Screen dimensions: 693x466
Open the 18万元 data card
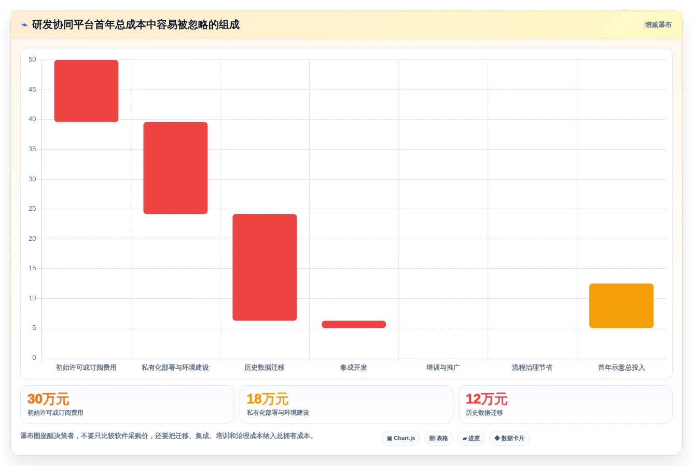[x=346, y=404]
